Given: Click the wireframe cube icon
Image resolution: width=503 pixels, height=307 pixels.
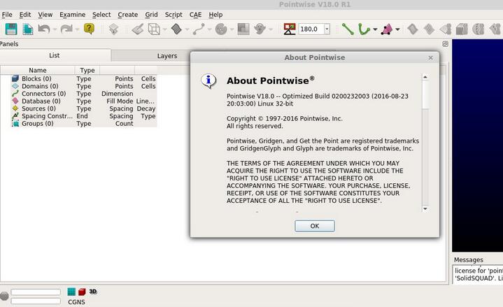Looking at the screenshot, I should point(154,29).
